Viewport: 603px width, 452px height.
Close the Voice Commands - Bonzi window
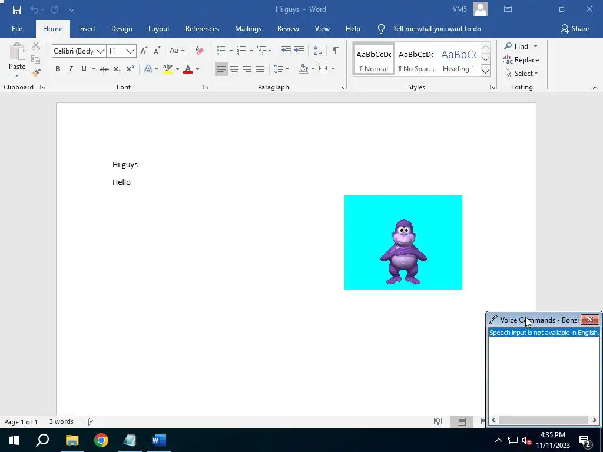coord(589,320)
